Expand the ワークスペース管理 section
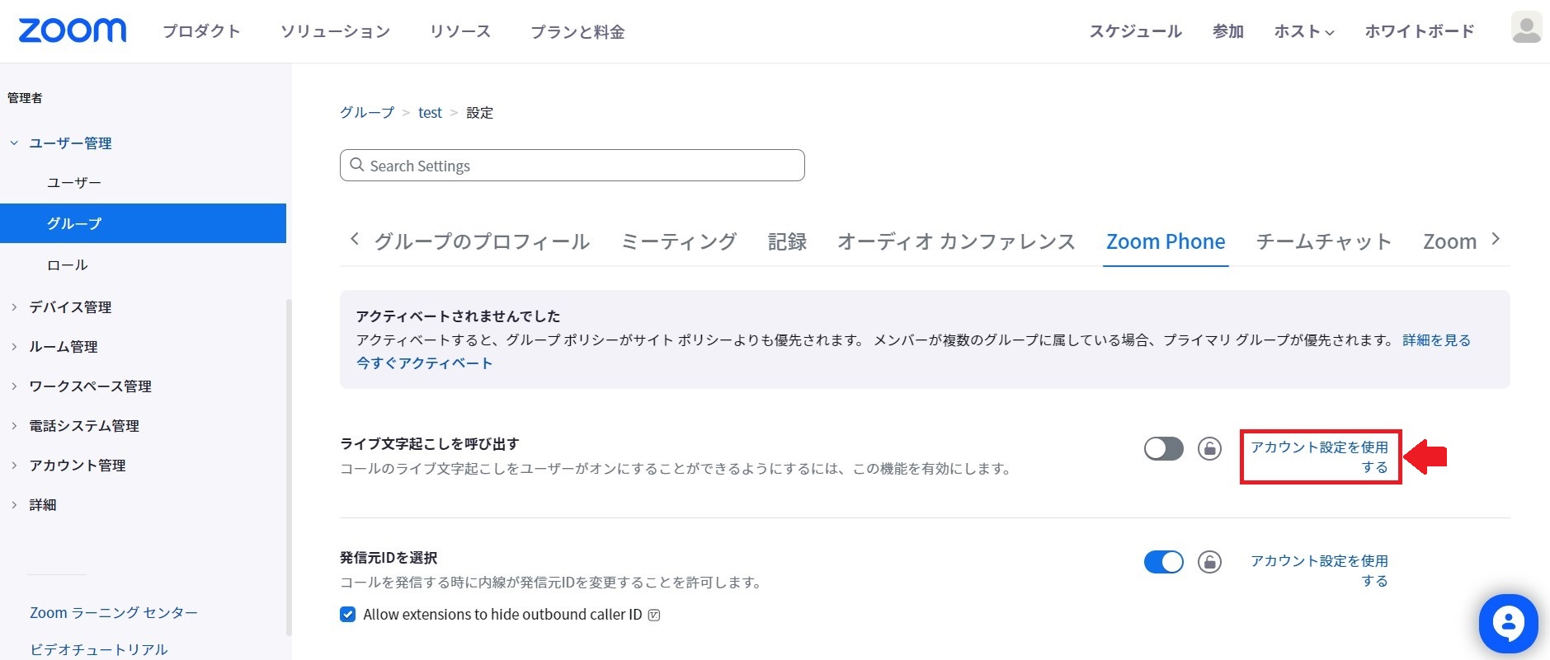This screenshot has width=1550, height=660. [14, 386]
